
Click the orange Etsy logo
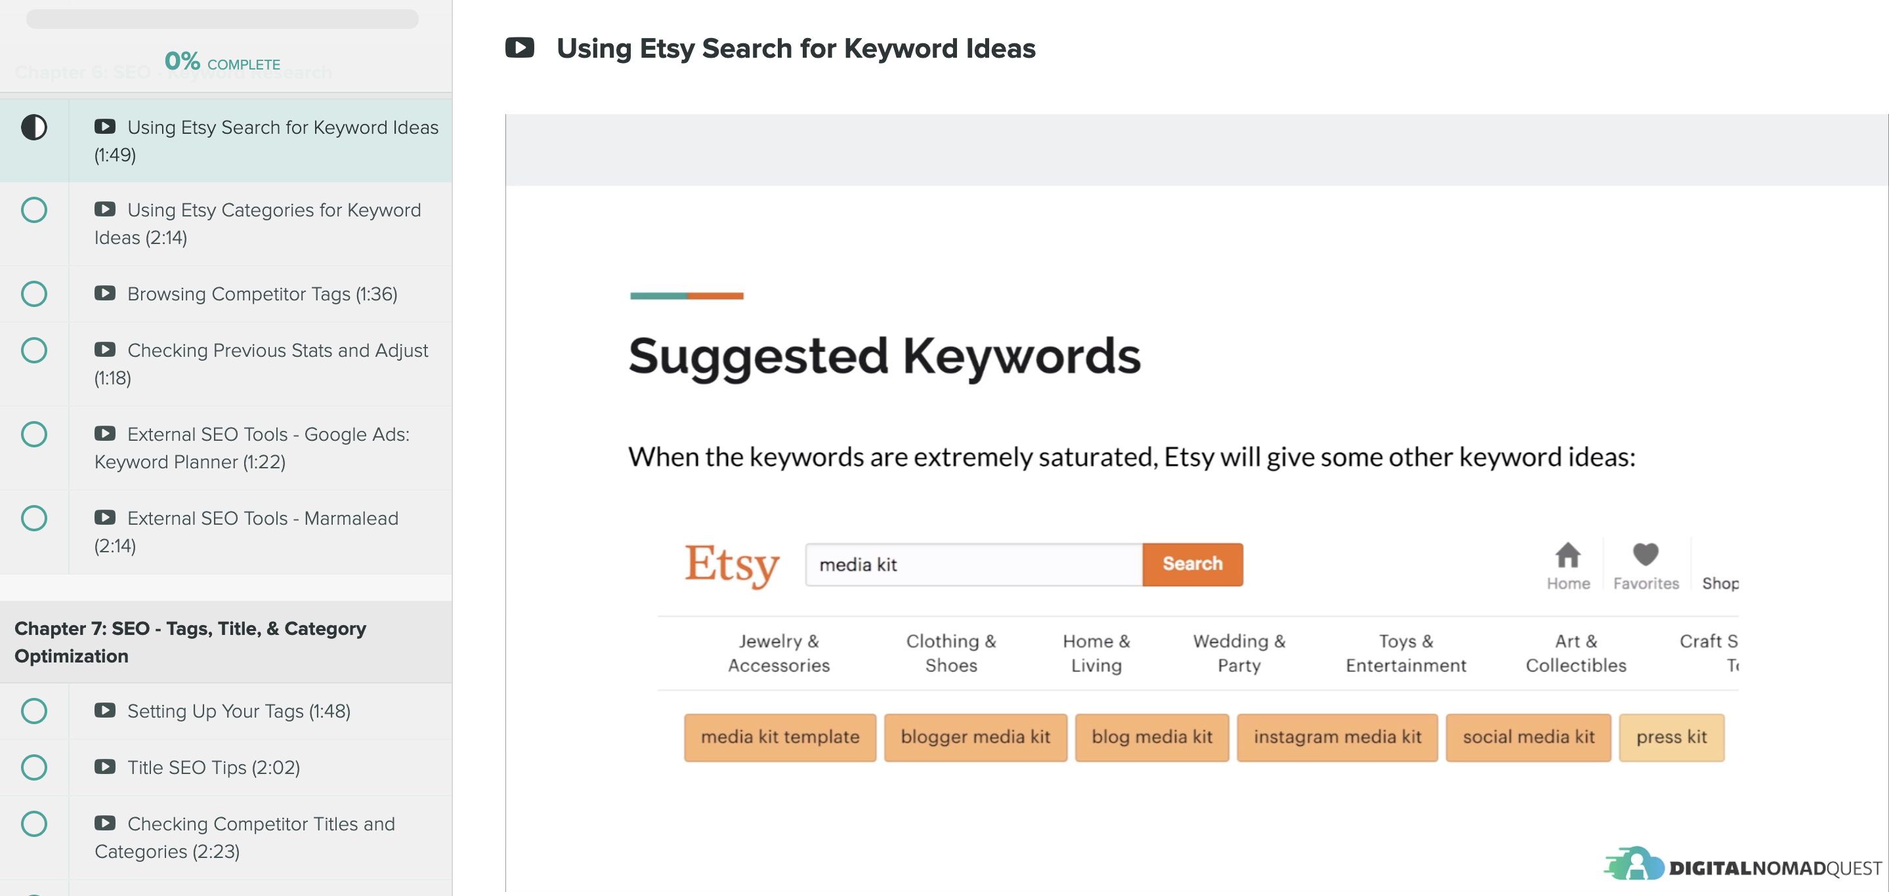pos(731,565)
